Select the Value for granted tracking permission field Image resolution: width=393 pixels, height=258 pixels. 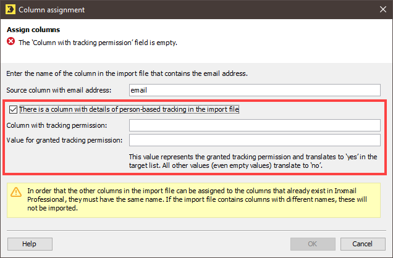click(x=255, y=140)
